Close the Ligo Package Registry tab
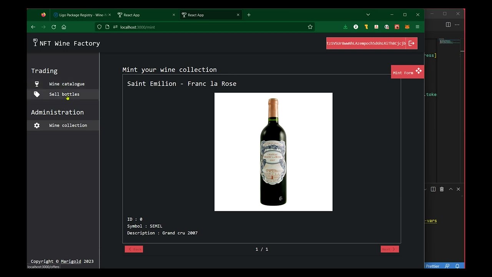 110,15
